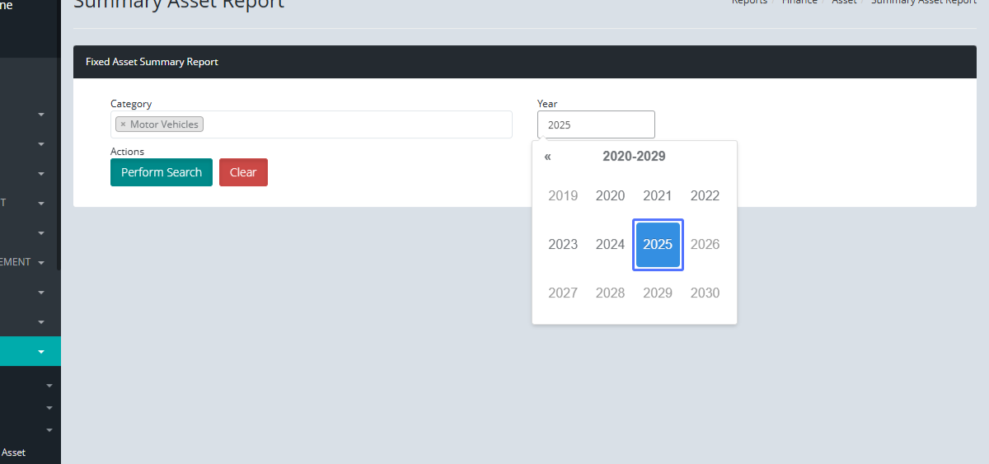Click the 2020-2029 decade header
Viewport: 989px width, 464px height.
pos(634,157)
